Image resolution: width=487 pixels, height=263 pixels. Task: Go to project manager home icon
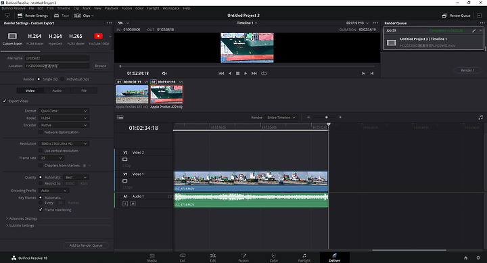(465, 258)
